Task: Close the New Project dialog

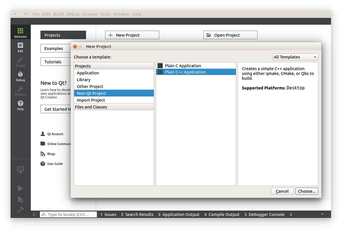Action: tap(75, 46)
